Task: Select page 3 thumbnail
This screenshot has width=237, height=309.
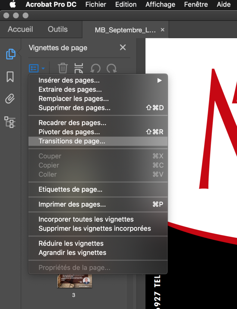Action: (x=74, y=281)
